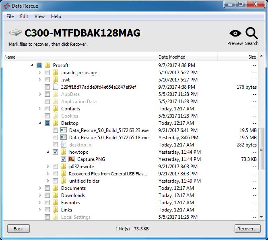Click the Recover... button
Screen dimensions: 268x240
[247, 229]
